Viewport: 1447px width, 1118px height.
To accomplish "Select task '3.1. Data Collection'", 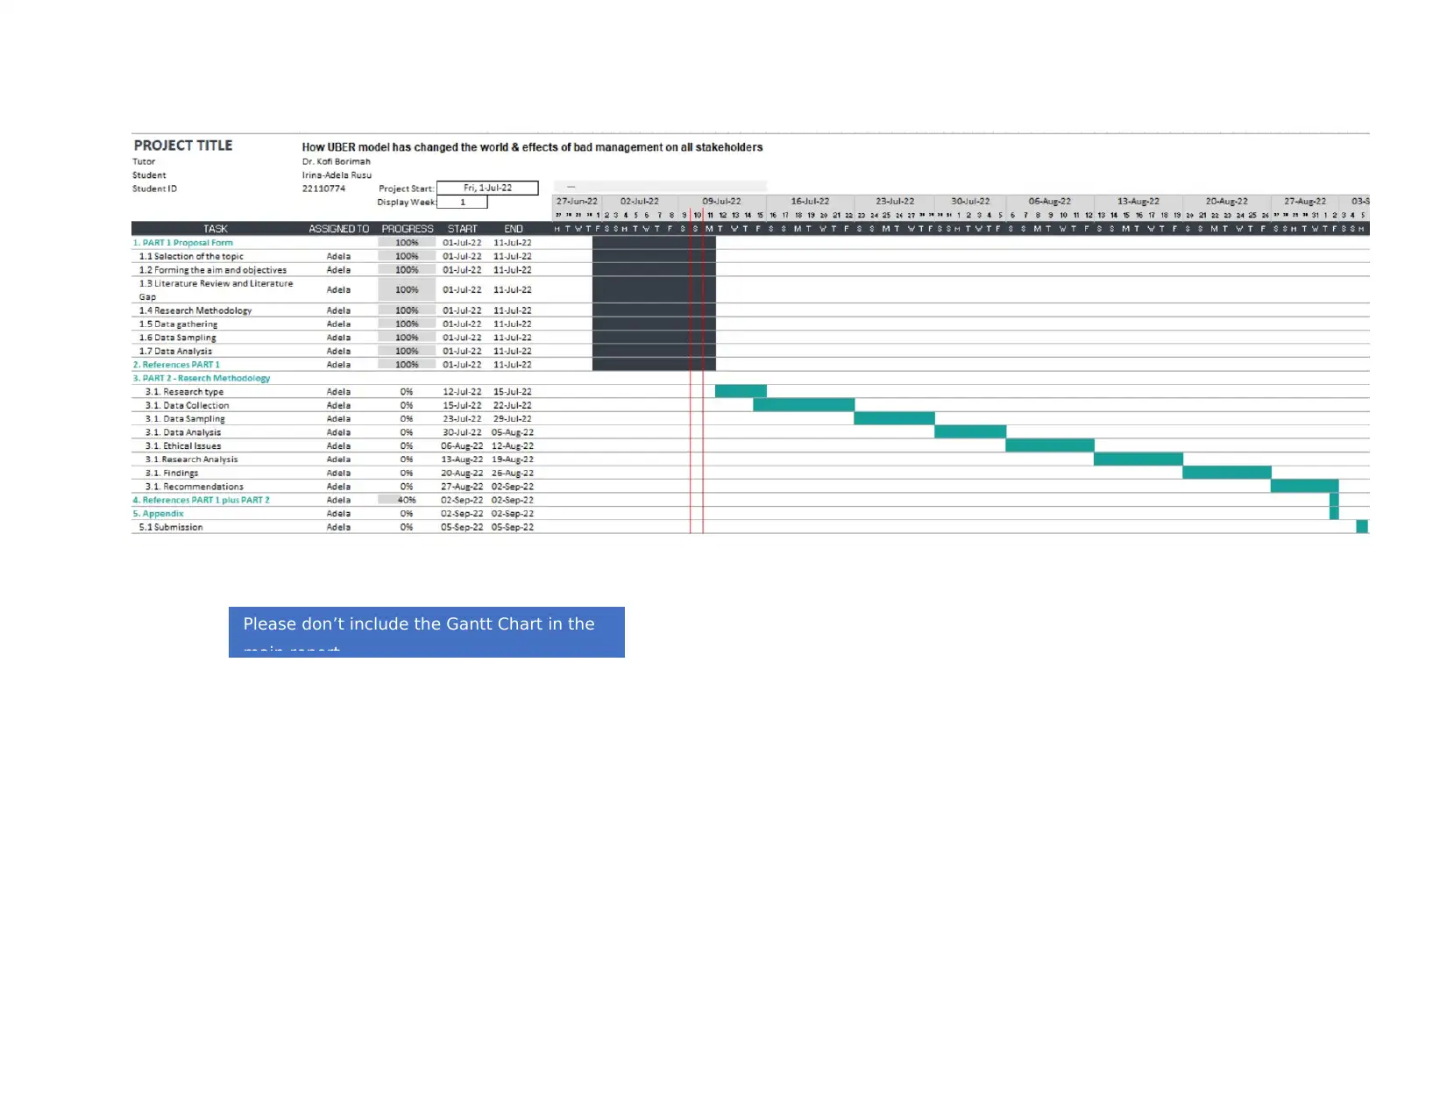I will pyautogui.click(x=187, y=406).
